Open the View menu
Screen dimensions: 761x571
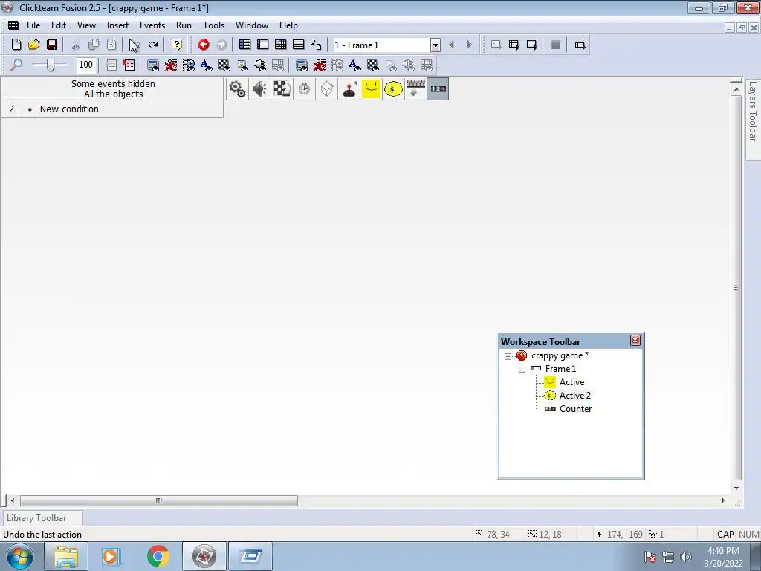tap(86, 25)
